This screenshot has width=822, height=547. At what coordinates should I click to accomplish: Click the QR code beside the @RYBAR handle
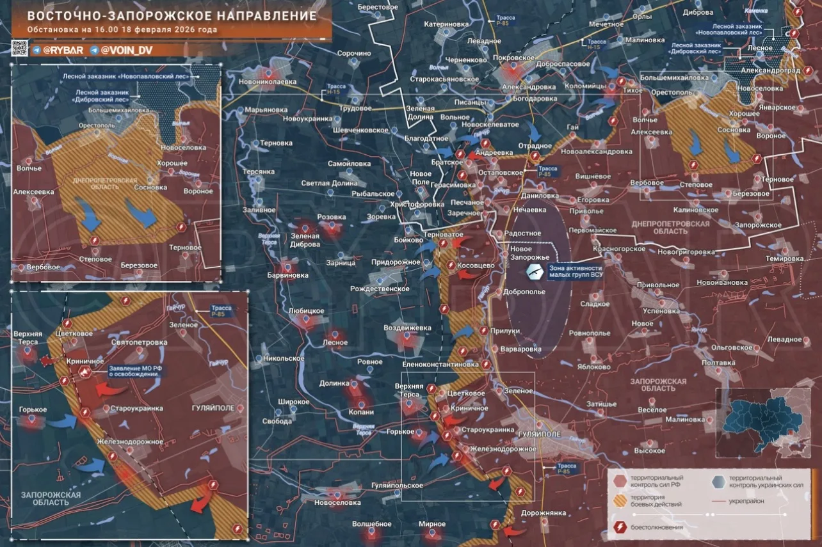(19, 49)
